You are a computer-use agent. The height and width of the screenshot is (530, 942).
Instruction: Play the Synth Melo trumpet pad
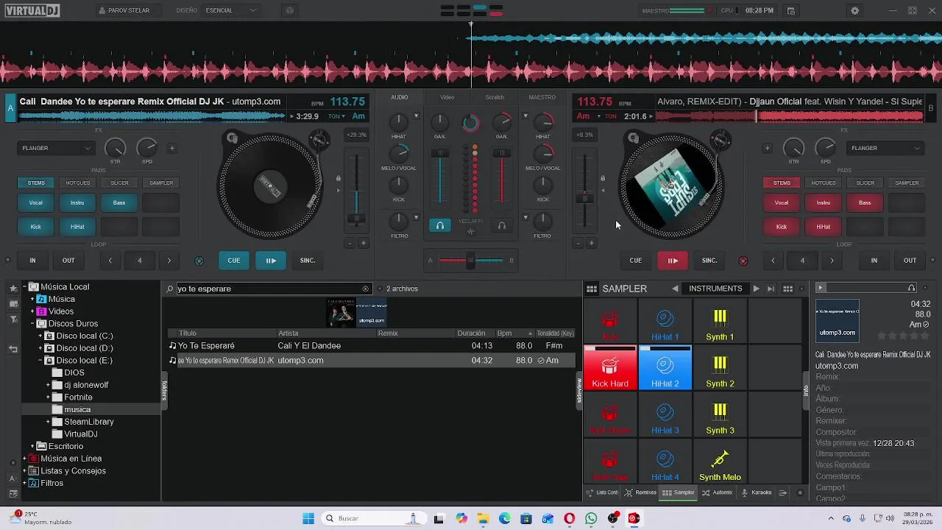[x=720, y=462]
